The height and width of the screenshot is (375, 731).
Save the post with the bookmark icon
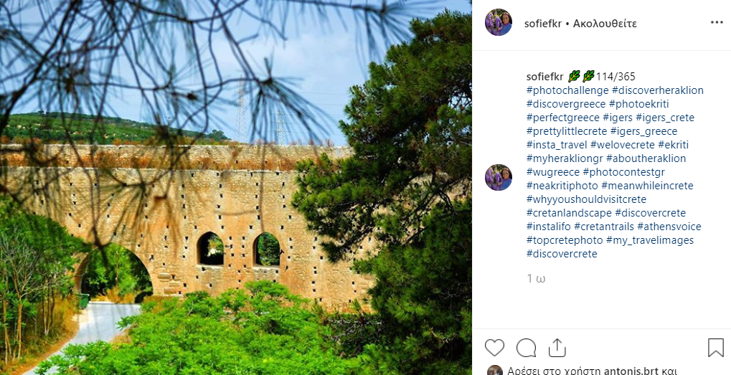click(716, 348)
